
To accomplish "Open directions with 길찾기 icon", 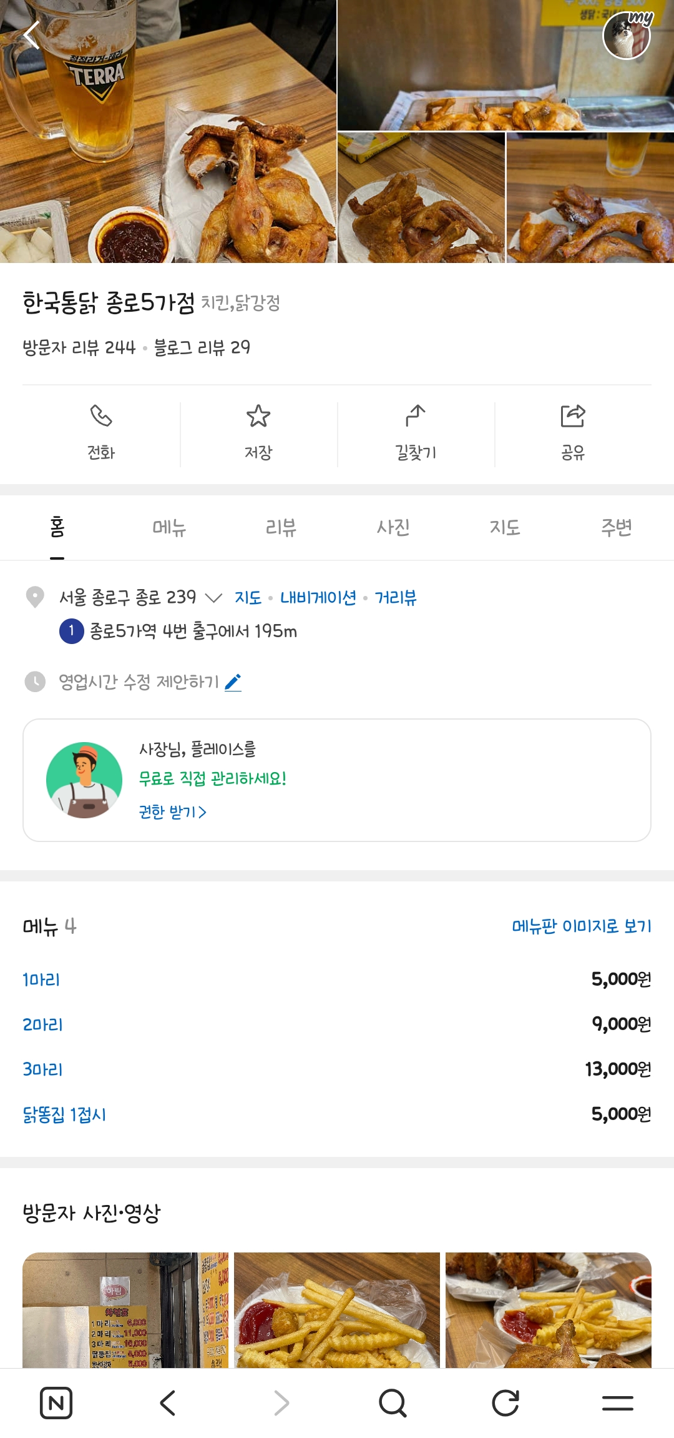I will click(x=416, y=416).
